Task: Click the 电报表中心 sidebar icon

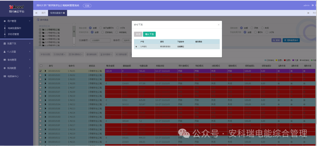Action: [4, 76]
